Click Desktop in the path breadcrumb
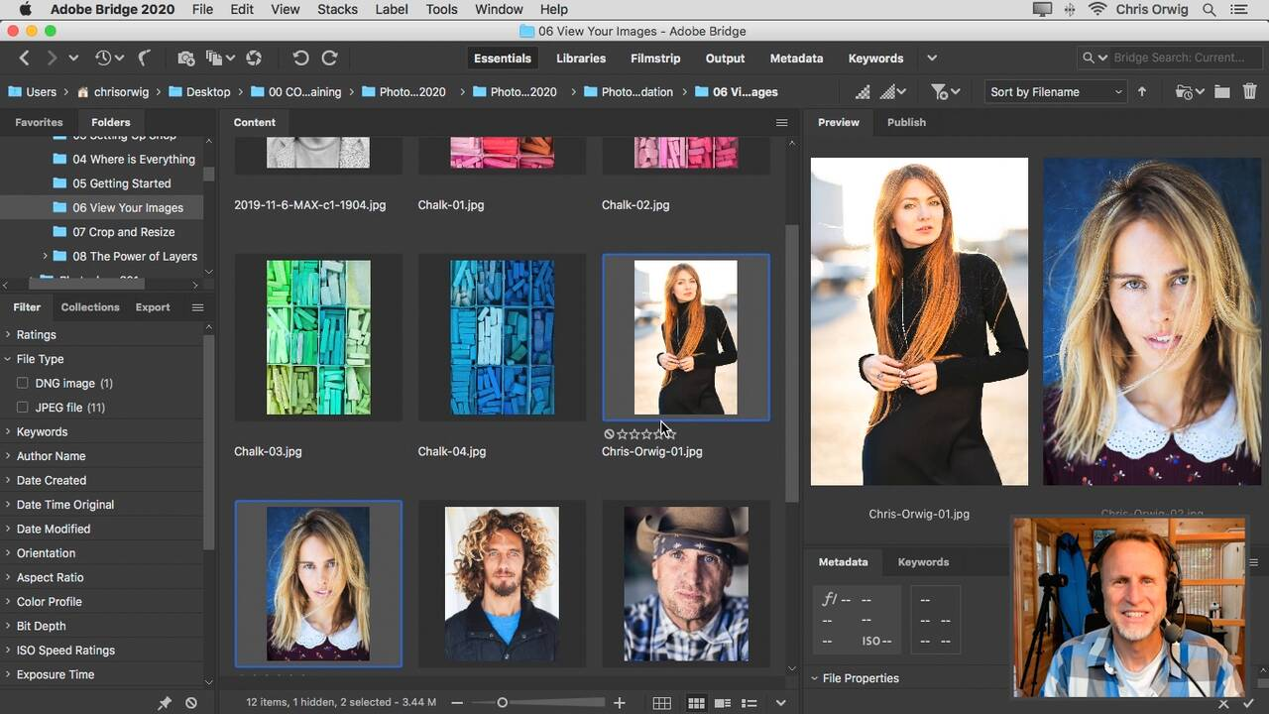This screenshot has height=714, width=1269. click(x=208, y=91)
